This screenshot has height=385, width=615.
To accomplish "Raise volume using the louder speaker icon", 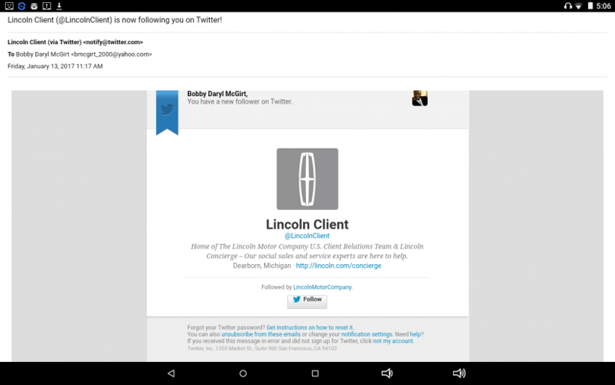I will (459, 373).
